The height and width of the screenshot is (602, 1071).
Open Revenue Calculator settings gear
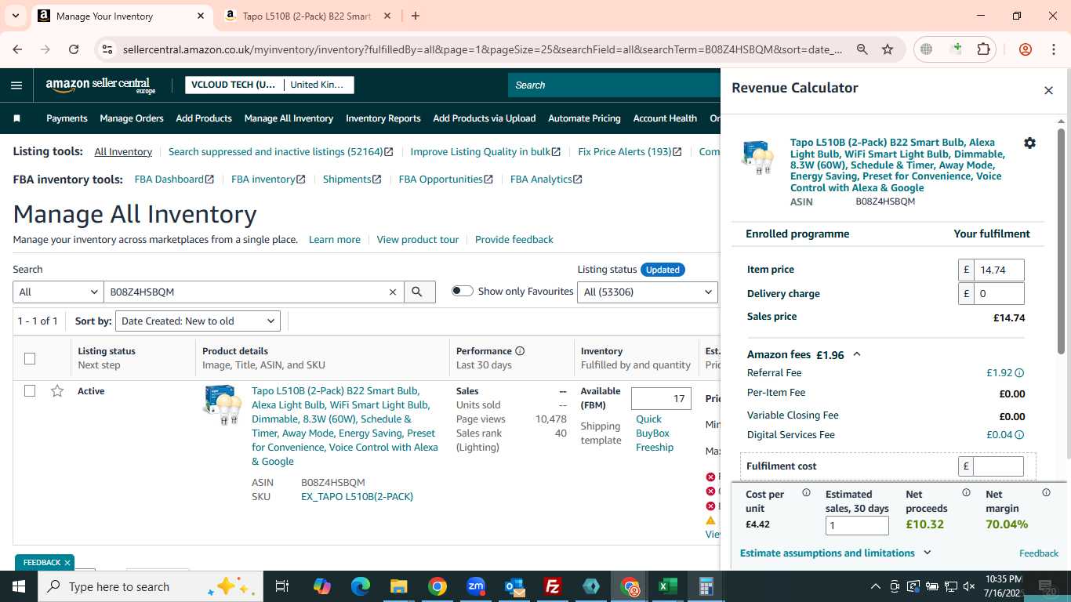tap(1029, 143)
